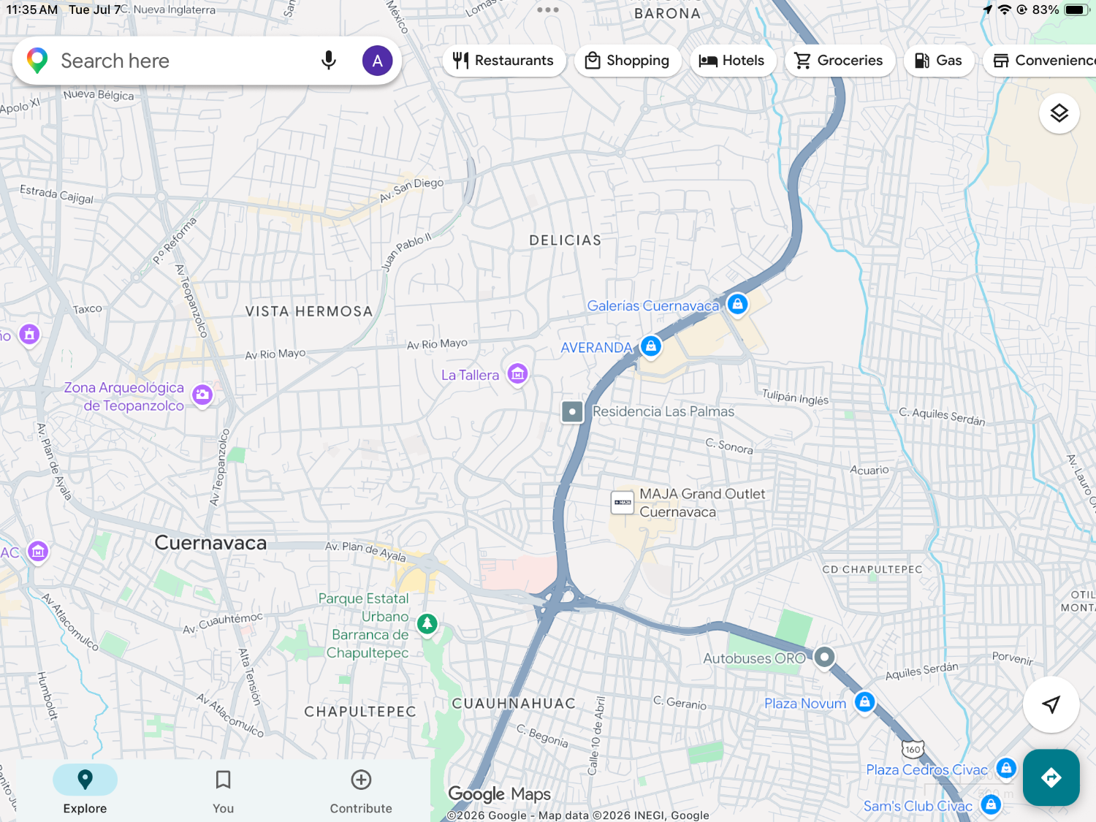The width and height of the screenshot is (1096, 822).
Task: Filter map by Hotels
Action: [x=732, y=61]
